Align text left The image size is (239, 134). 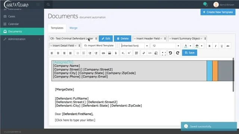pos(52,53)
